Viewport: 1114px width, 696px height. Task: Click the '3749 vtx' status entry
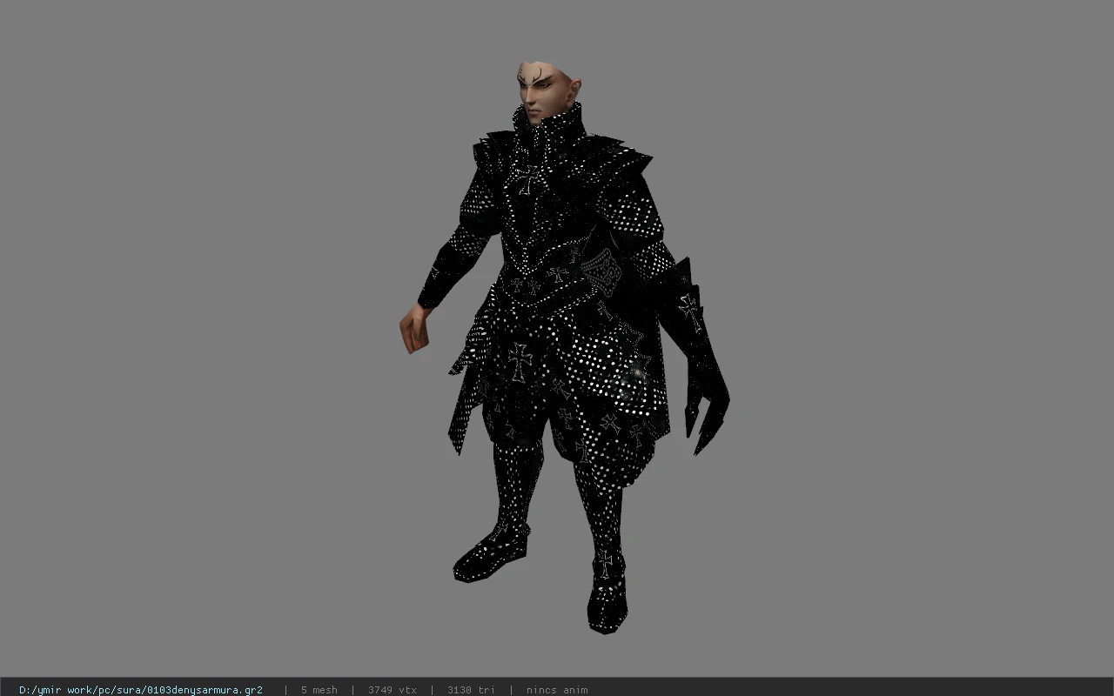tap(393, 690)
